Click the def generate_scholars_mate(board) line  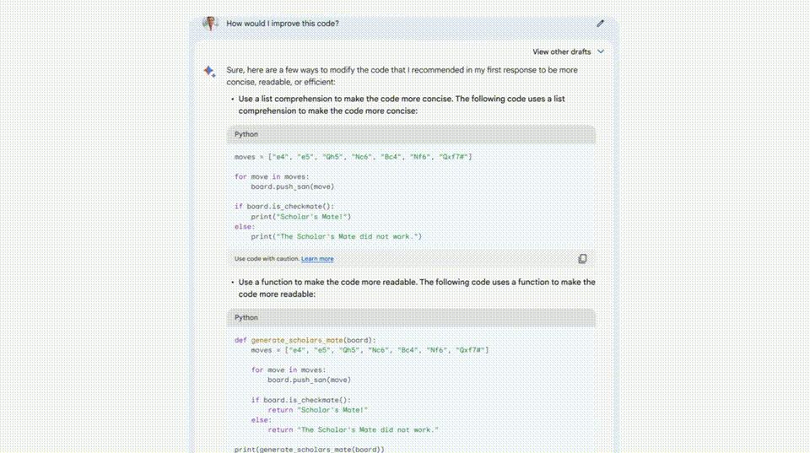305,340
